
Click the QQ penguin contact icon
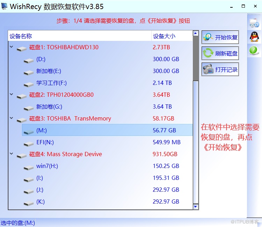[254, 37]
